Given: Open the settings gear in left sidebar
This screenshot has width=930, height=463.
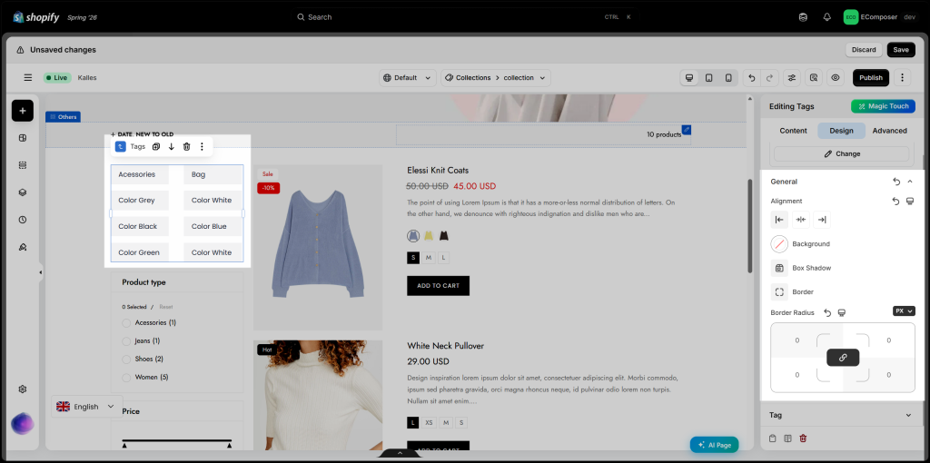Looking at the screenshot, I should click(23, 389).
